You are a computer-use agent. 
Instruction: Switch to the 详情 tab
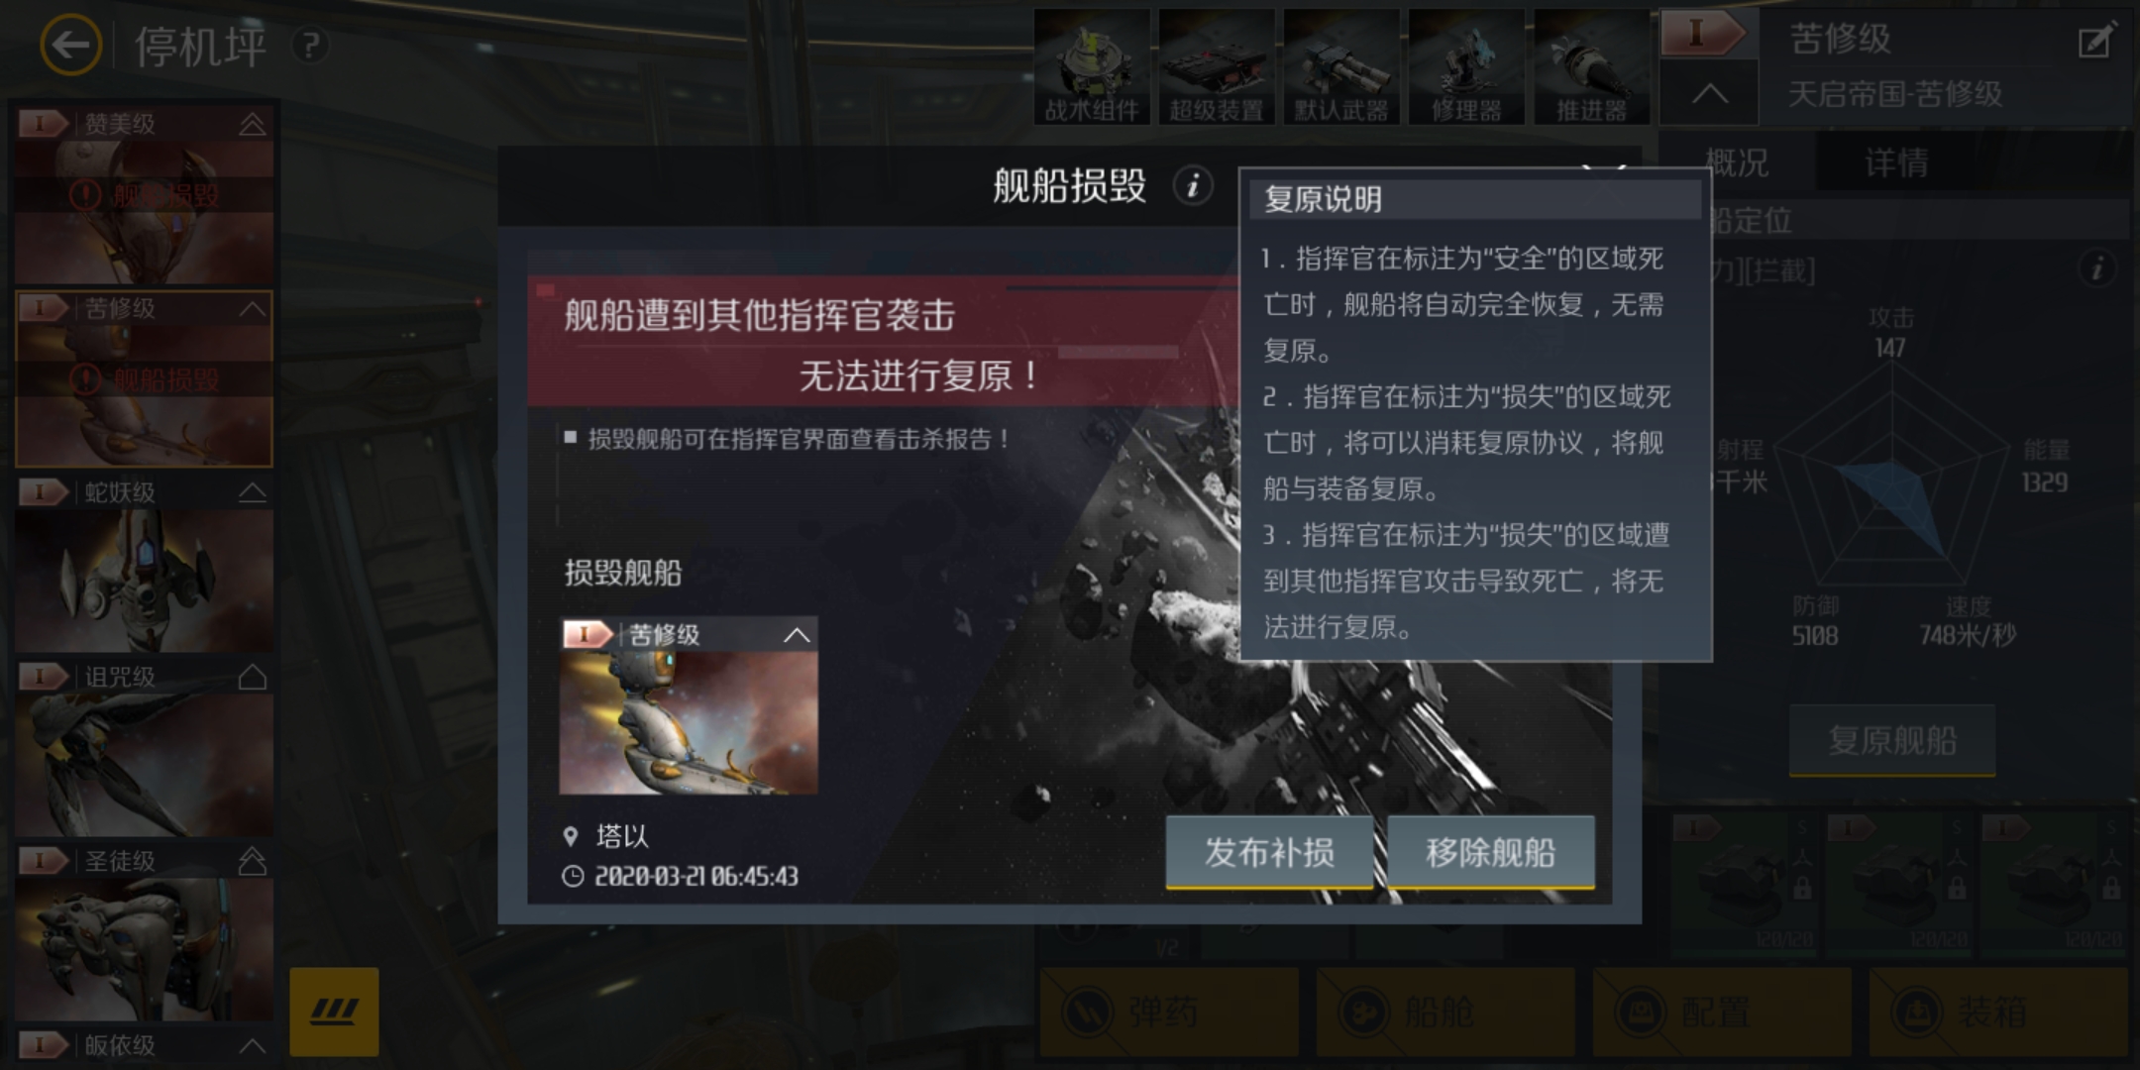[x=1896, y=162]
